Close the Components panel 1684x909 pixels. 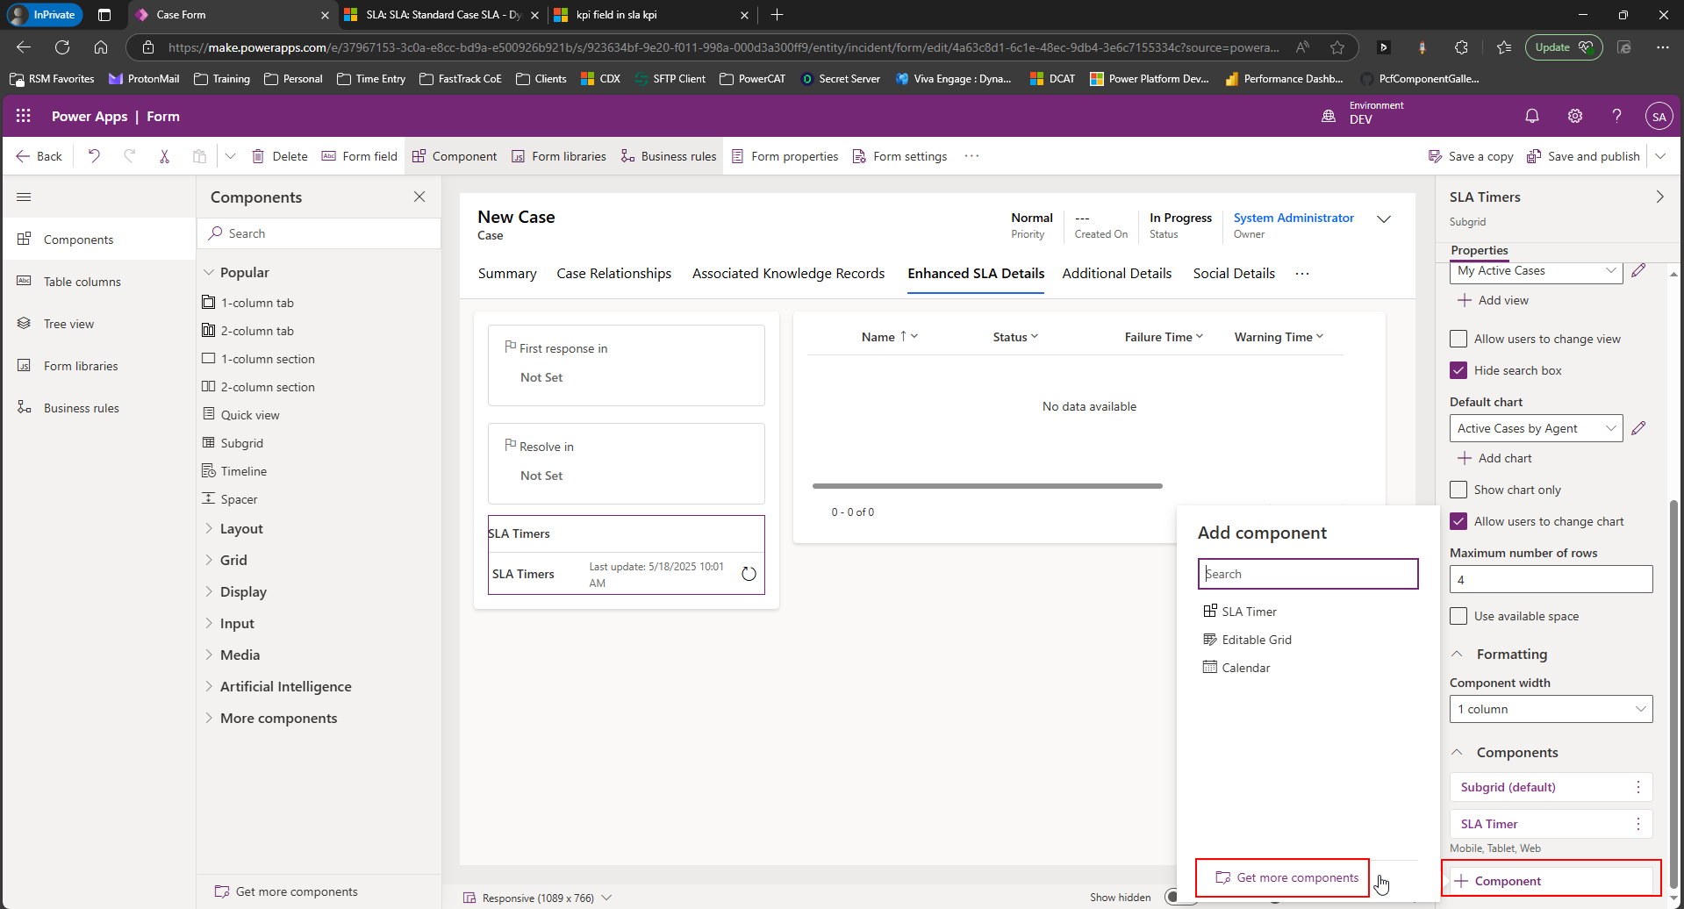pos(419,197)
